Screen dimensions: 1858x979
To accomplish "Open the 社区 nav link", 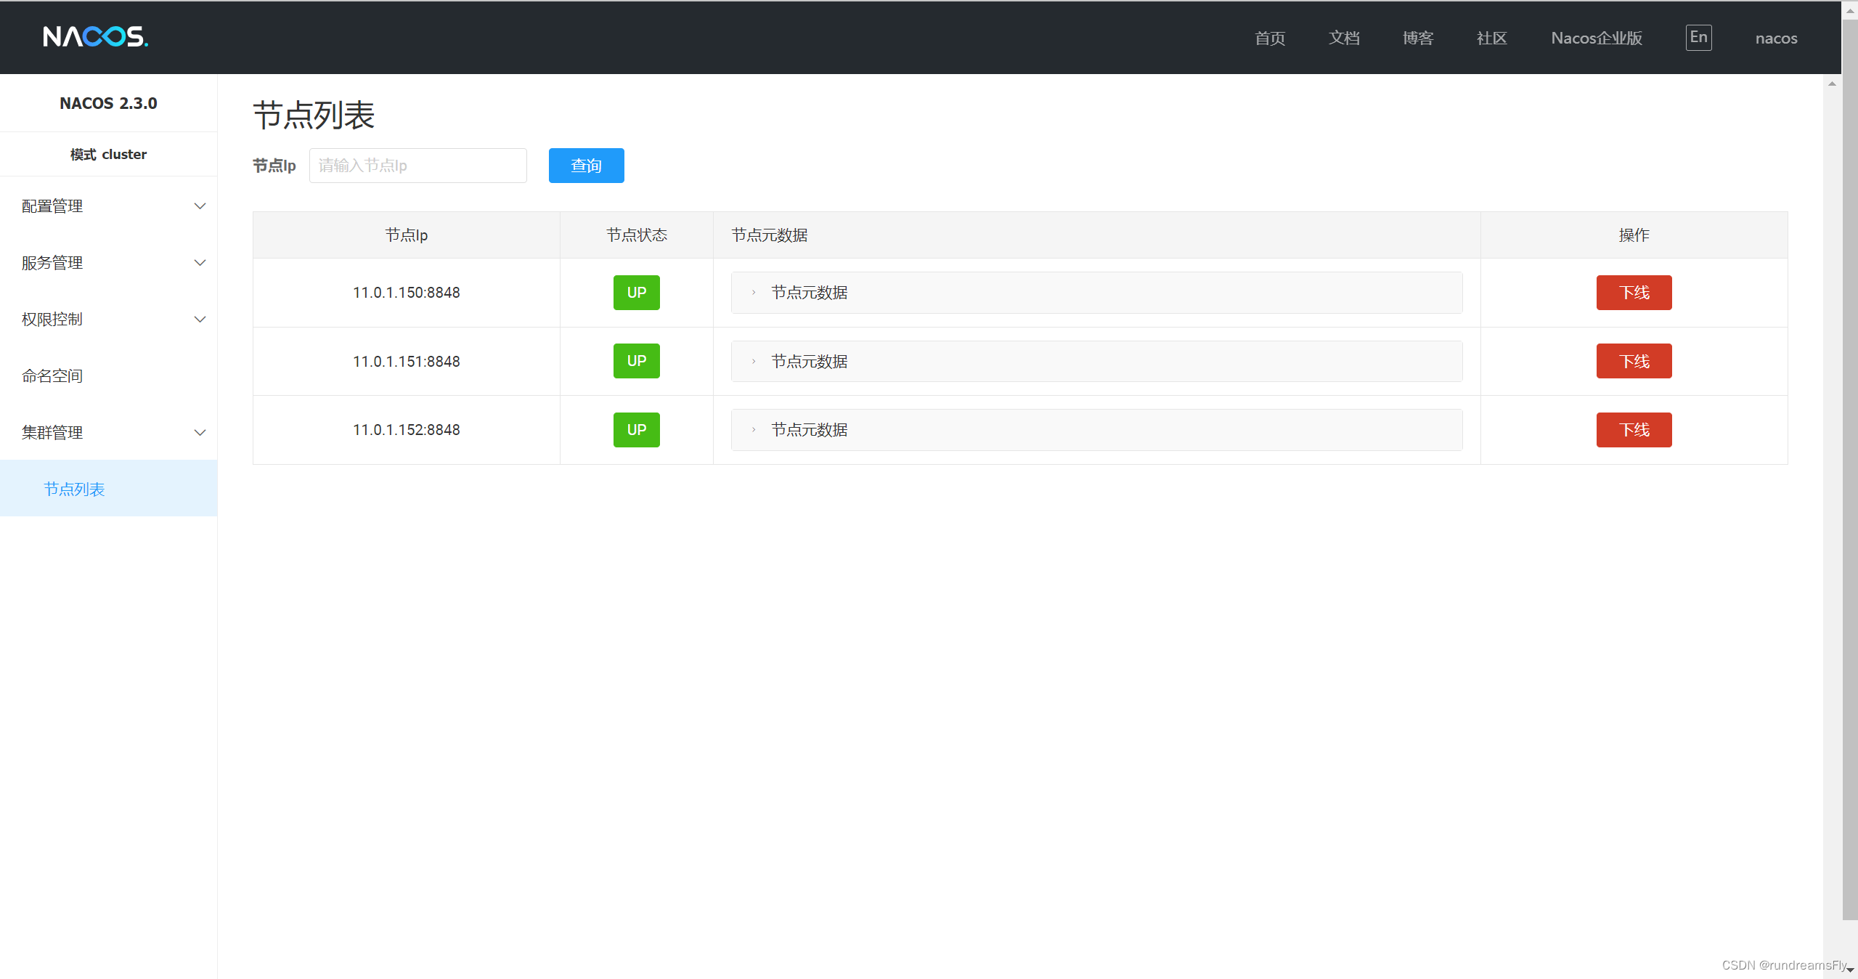I will pyautogui.click(x=1492, y=38).
